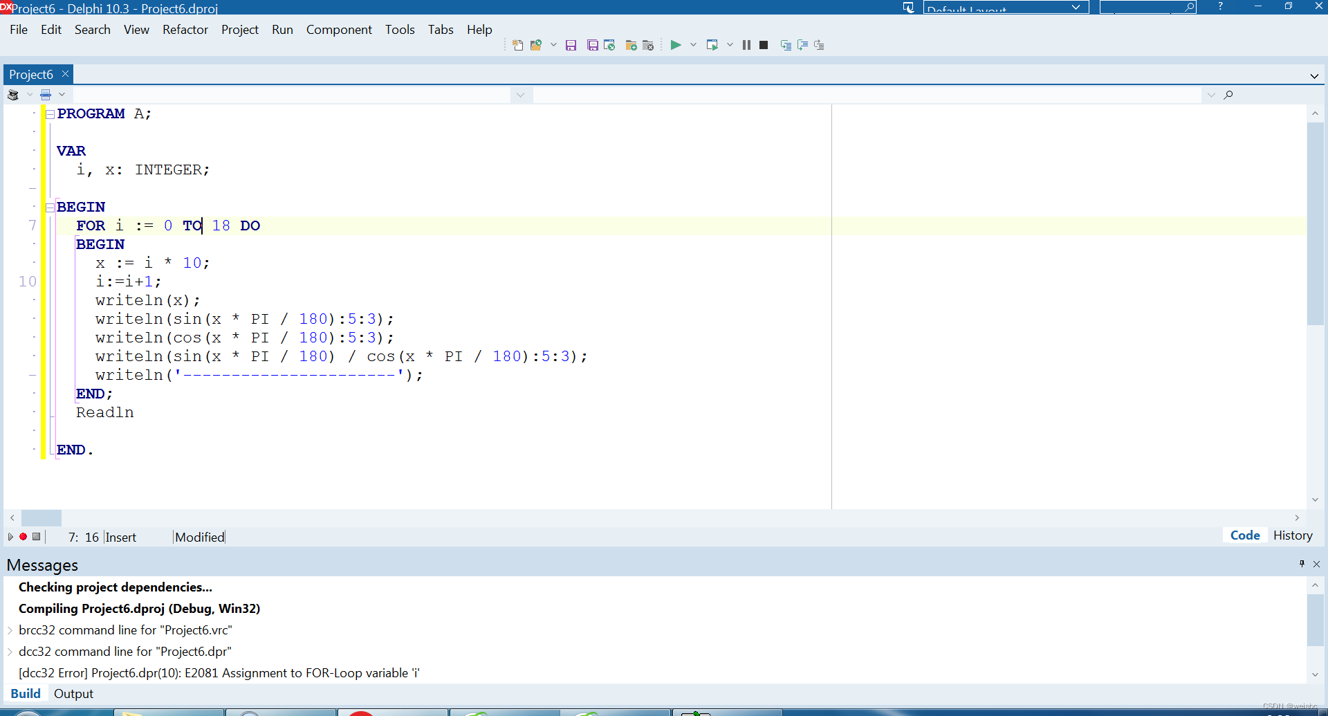
Task: Open the Tabs menu
Action: 441,30
